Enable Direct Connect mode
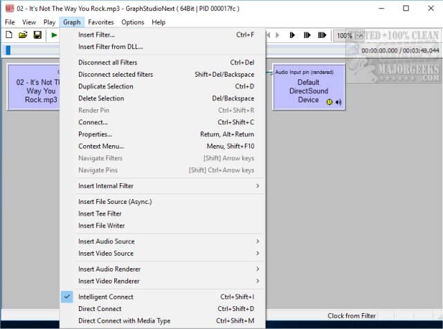Viewport: 443px width, 329px height. point(163,309)
